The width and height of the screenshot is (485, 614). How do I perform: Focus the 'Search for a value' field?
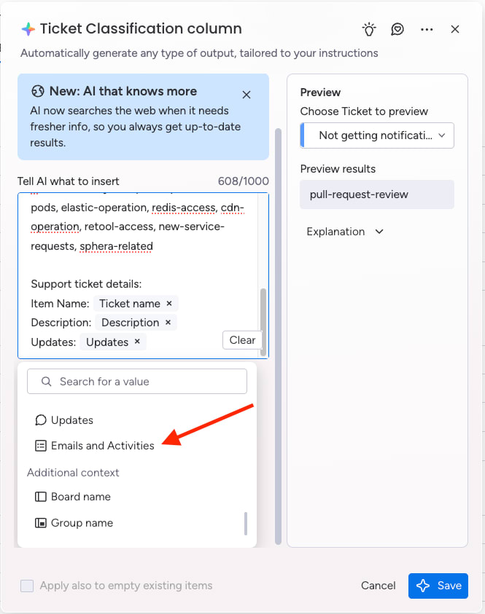pyautogui.click(x=137, y=382)
